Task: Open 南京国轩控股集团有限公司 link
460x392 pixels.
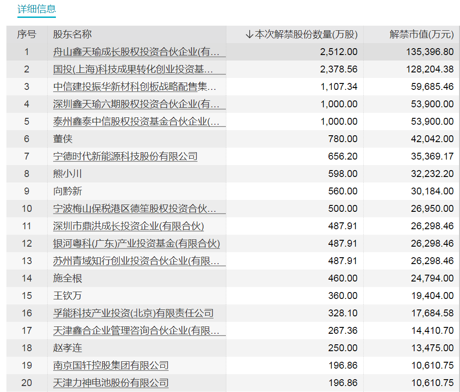Action: click(x=111, y=365)
